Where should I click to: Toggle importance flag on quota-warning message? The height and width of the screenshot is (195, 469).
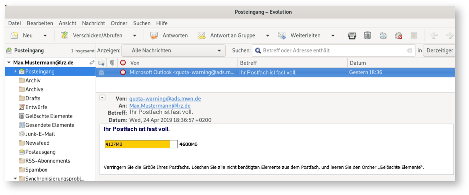click(x=123, y=72)
